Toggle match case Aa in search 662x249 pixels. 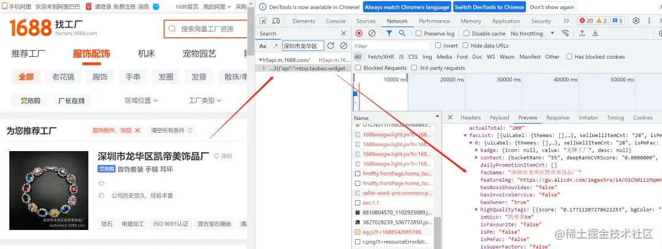click(262, 46)
